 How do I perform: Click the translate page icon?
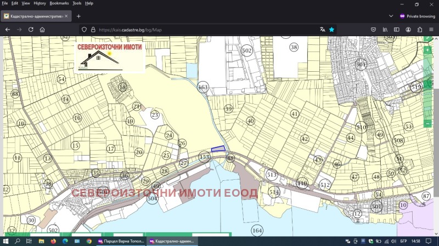coord(323,30)
